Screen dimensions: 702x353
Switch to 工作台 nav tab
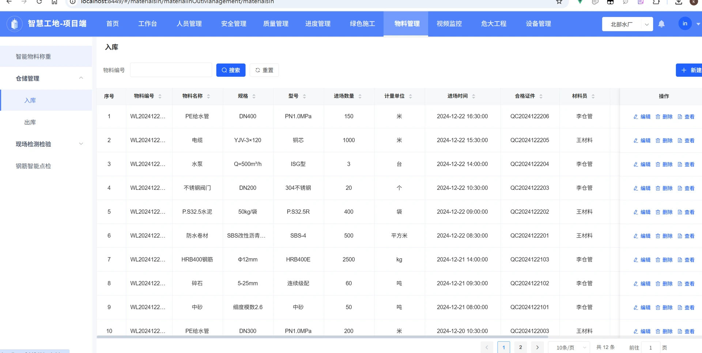tap(148, 24)
